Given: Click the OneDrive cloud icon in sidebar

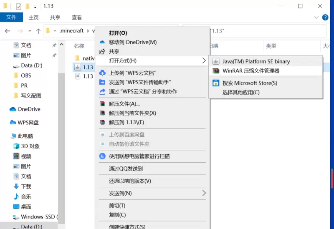Looking at the screenshot, I should pos(13,109).
